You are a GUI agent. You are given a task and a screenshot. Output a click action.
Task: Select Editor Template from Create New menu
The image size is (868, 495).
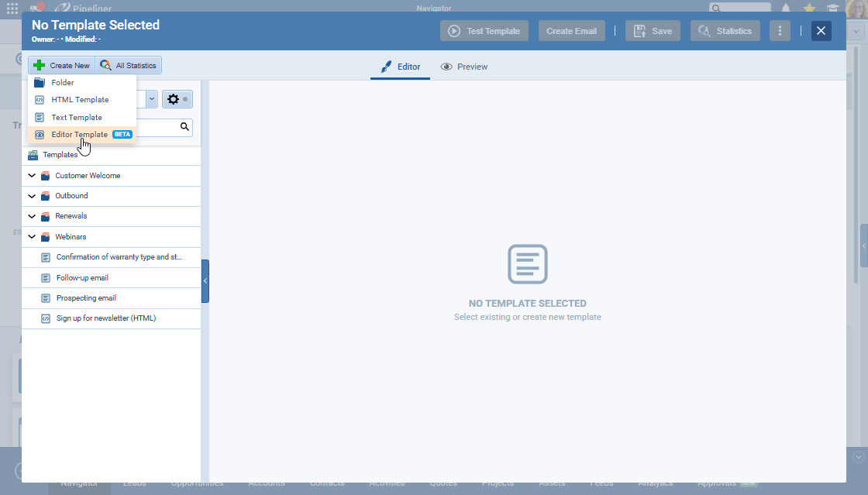pyautogui.click(x=80, y=135)
